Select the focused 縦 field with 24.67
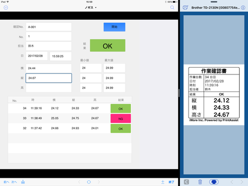 tap(49, 78)
